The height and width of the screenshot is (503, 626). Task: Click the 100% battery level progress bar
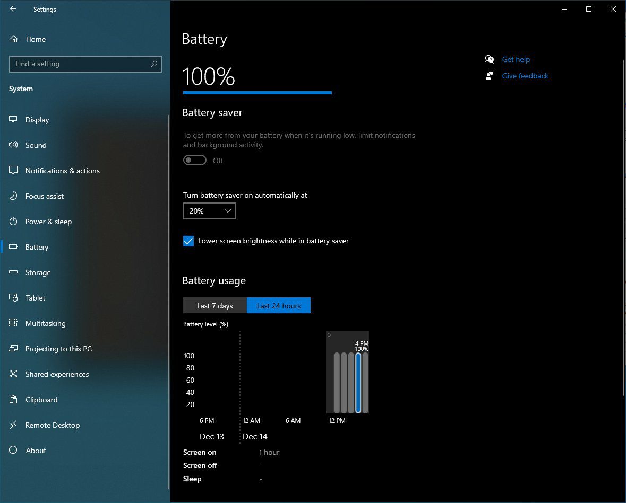tap(257, 93)
